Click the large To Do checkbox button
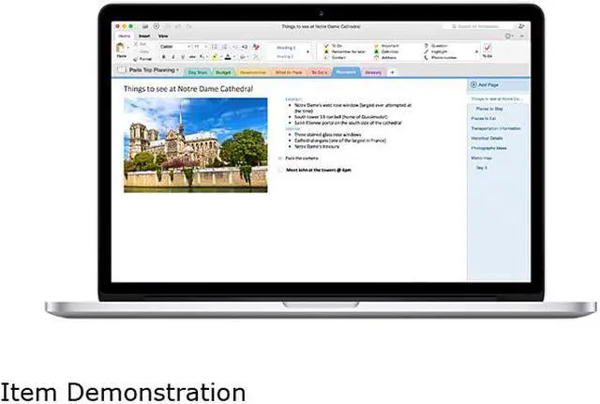 coord(487,51)
